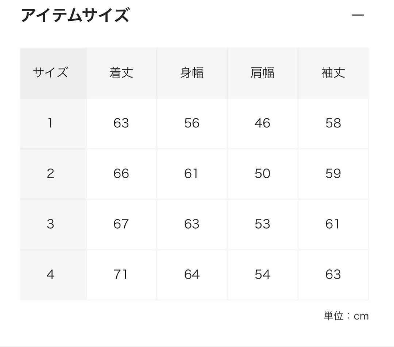Click the 着丈 column header
The image size is (394, 347).
point(121,73)
